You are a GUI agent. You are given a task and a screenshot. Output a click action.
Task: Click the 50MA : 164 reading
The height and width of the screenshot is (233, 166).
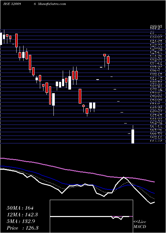coord(20,208)
